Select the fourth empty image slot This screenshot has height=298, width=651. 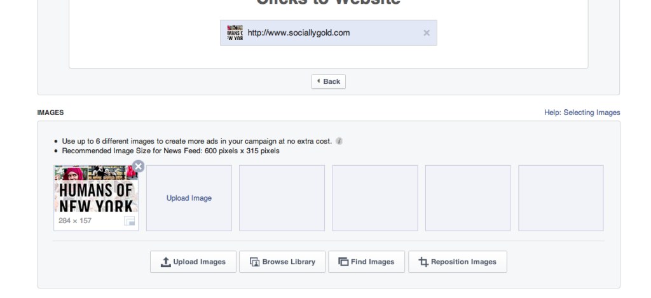point(375,198)
